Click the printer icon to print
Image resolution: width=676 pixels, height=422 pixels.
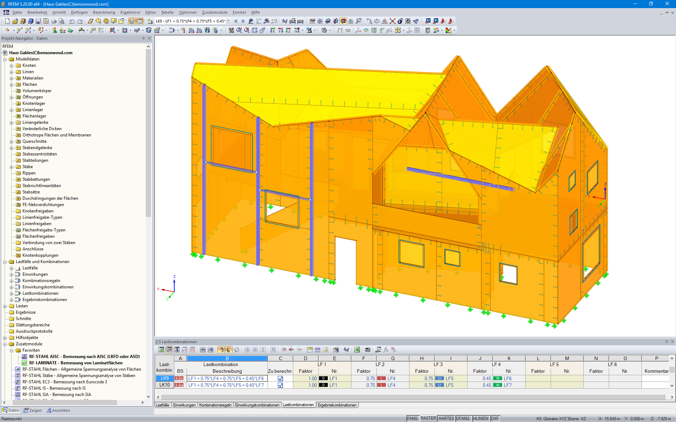pos(54,21)
